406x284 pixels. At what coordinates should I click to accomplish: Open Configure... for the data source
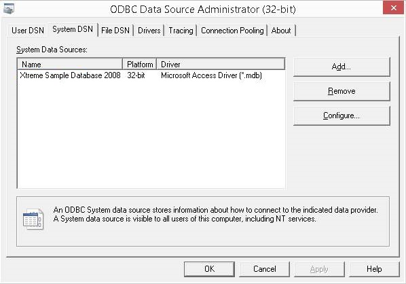pyautogui.click(x=342, y=116)
